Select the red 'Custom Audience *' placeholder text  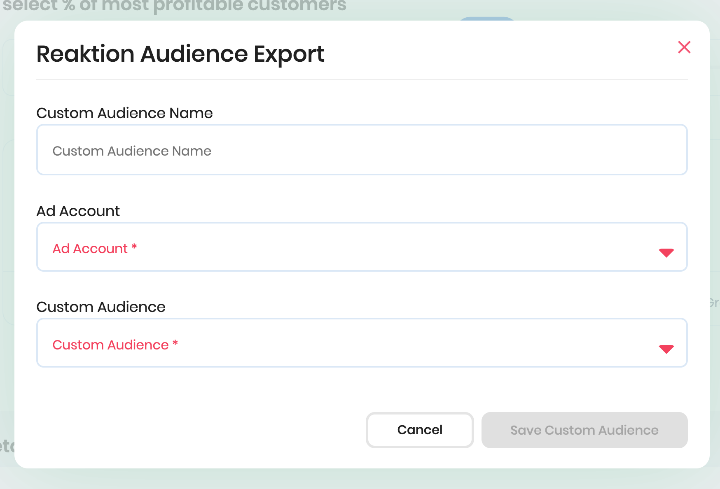point(110,345)
